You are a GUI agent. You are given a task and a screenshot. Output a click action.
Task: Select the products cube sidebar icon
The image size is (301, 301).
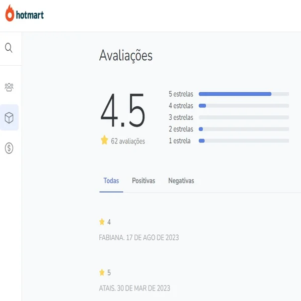coord(9,118)
